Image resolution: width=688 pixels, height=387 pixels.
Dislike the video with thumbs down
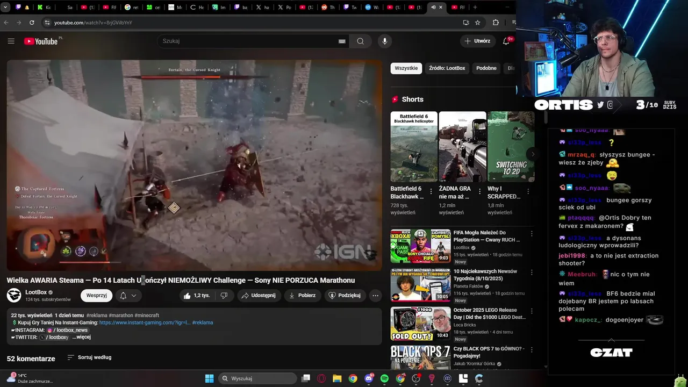point(224,296)
